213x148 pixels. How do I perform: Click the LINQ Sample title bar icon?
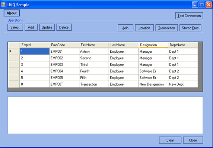3,4
